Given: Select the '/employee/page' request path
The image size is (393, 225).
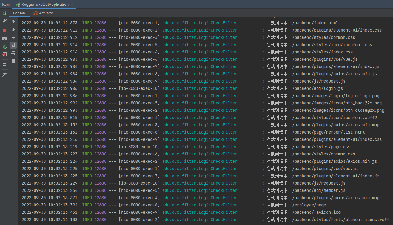Looking at the screenshot, I should [x=309, y=205].
